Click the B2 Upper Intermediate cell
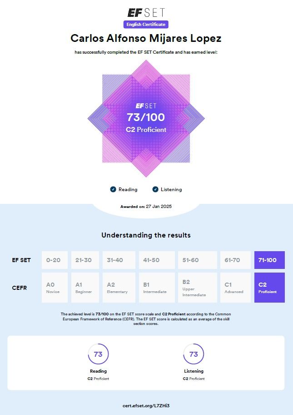Viewport: 293px width, 415px height. point(198,288)
